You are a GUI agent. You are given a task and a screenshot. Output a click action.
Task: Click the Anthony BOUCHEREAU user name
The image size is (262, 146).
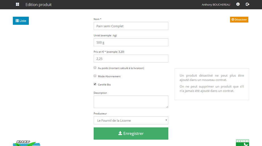coord(216,5)
